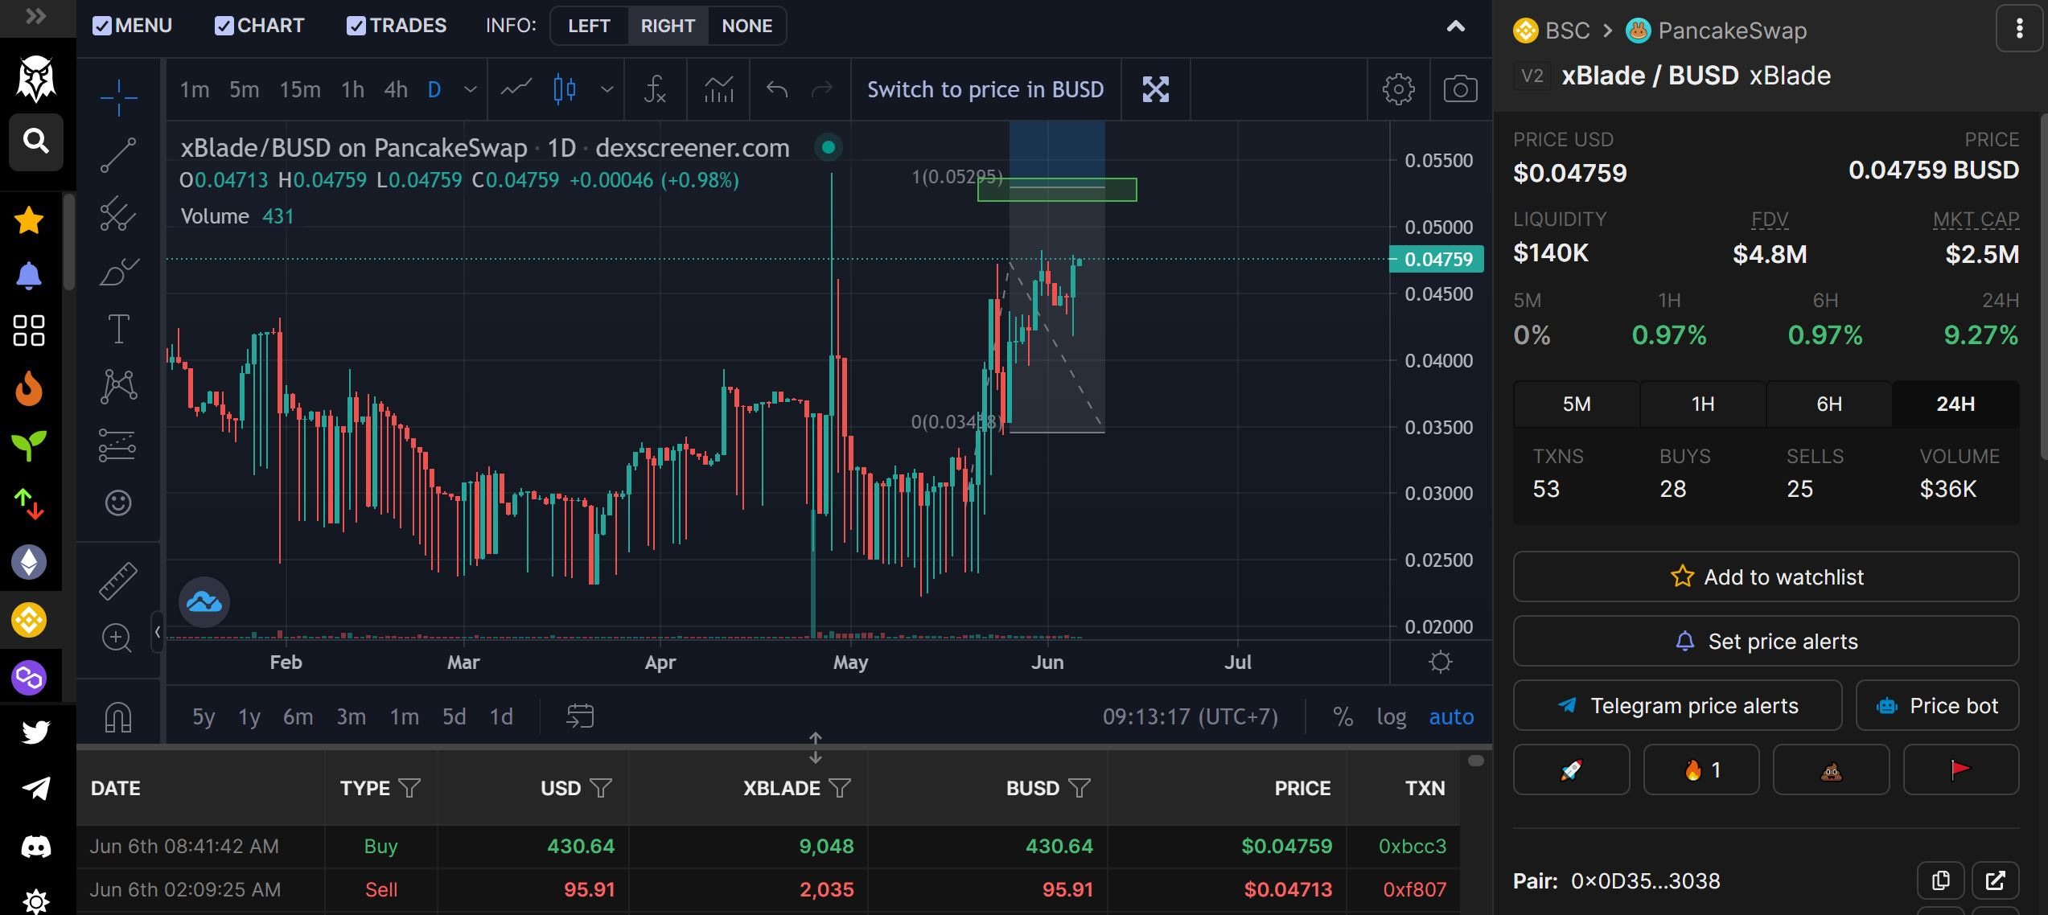Toggle log scale mode
The height and width of the screenshot is (915, 2048).
[x=1392, y=716]
